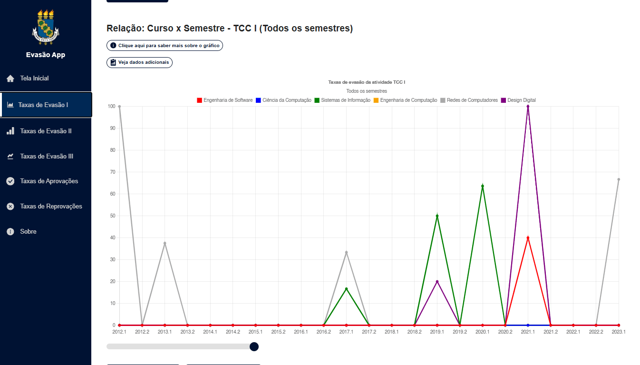Screen dimensions: 640x365
Task: Click the checkmark icon for Taxas de Aprovações
Action: click(10, 181)
